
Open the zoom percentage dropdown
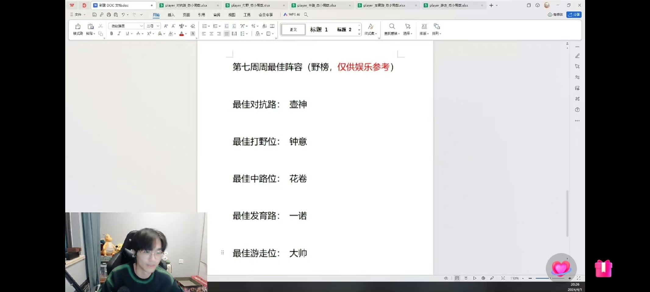[x=523, y=278]
